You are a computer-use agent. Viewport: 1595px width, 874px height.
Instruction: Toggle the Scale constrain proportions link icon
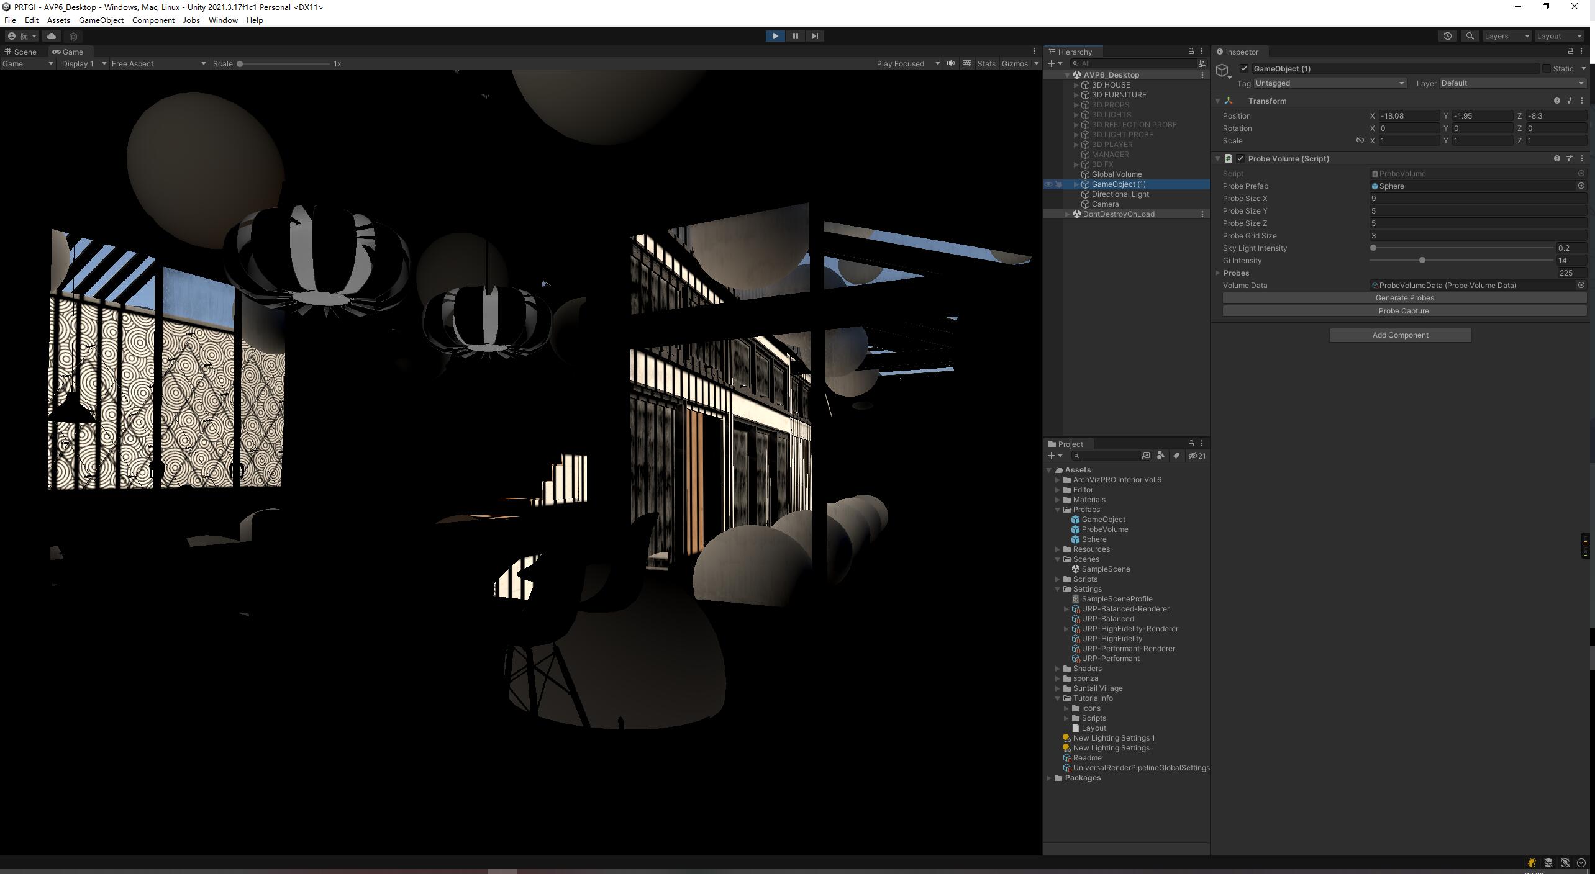(1360, 141)
